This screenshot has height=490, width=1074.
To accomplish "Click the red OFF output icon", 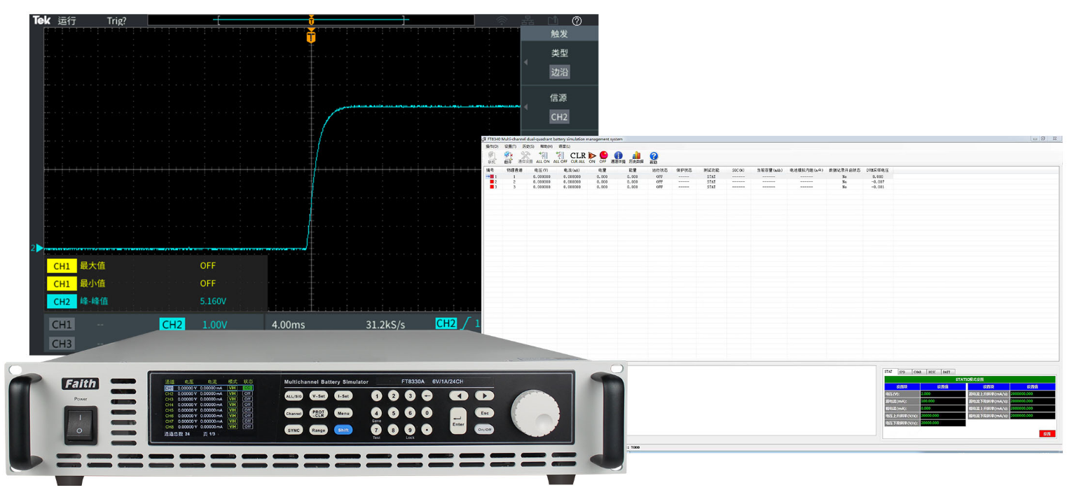I will 603,156.
